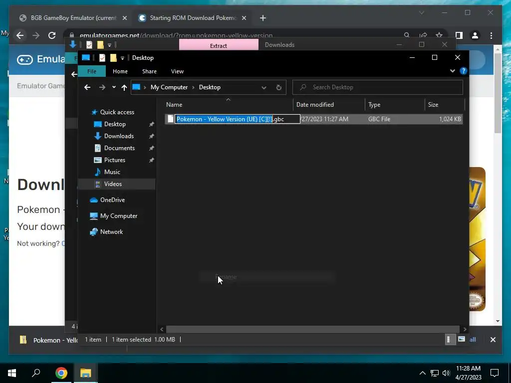Sort files by the Name column header
Image resolution: width=511 pixels, height=383 pixels.
228,105
